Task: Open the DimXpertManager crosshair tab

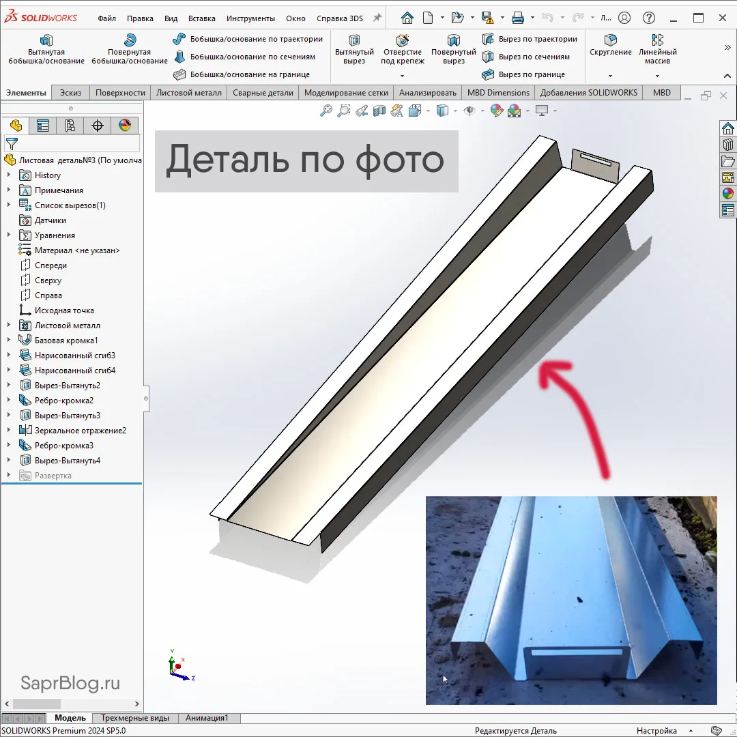Action: (98, 125)
